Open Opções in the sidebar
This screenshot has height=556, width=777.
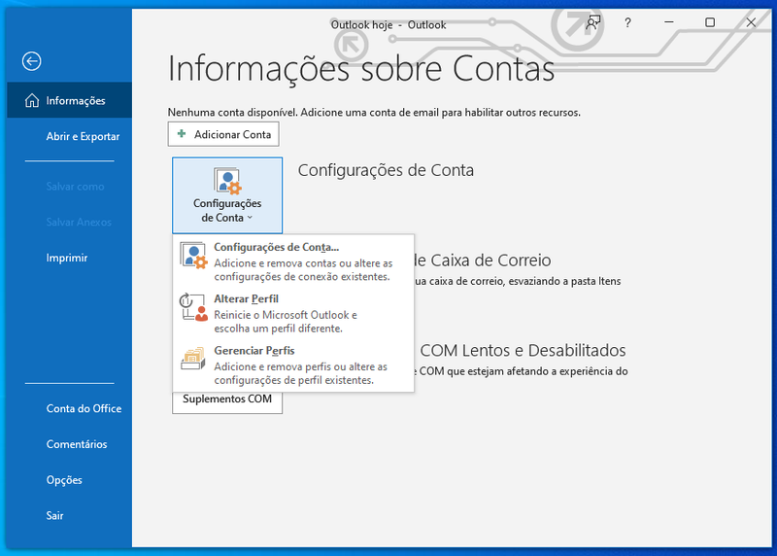pyautogui.click(x=64, y=480)
